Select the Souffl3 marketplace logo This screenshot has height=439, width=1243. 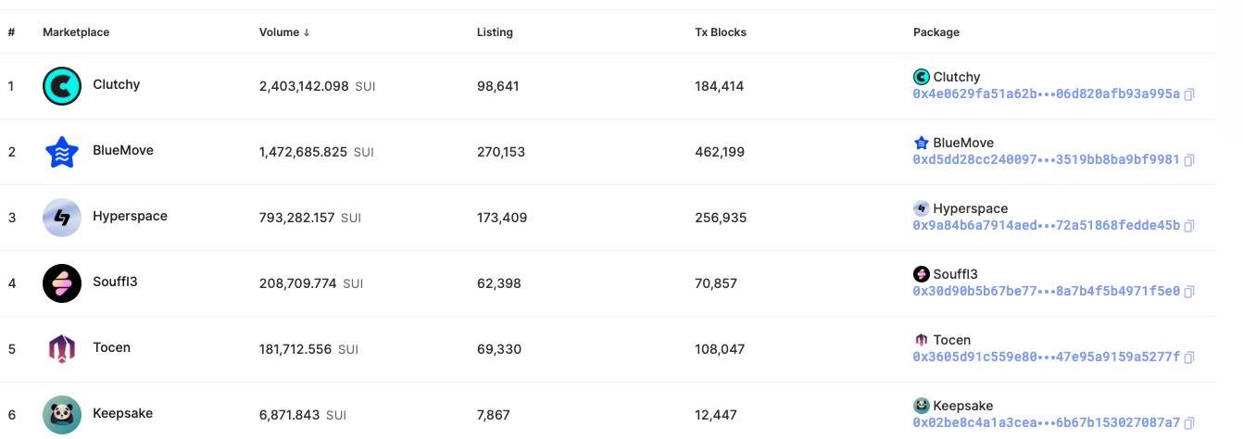62,283
